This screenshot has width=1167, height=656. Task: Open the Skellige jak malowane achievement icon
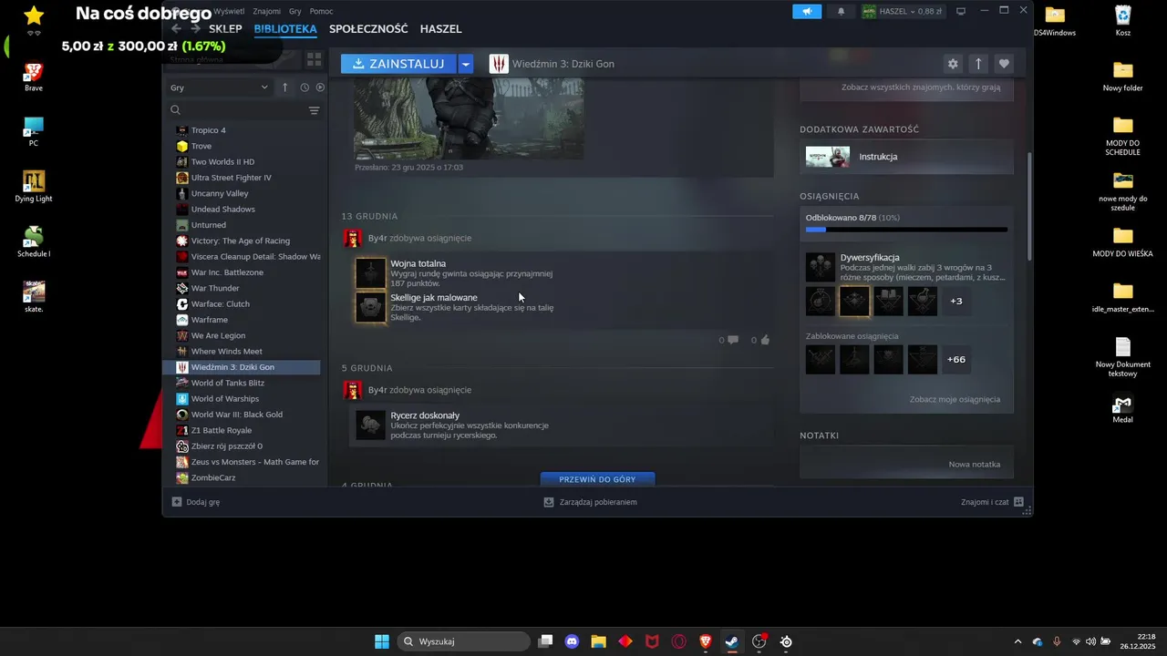(x=370, y=307)
